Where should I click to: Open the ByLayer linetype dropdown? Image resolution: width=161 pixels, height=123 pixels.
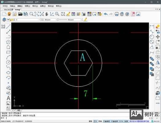(70, 20)
